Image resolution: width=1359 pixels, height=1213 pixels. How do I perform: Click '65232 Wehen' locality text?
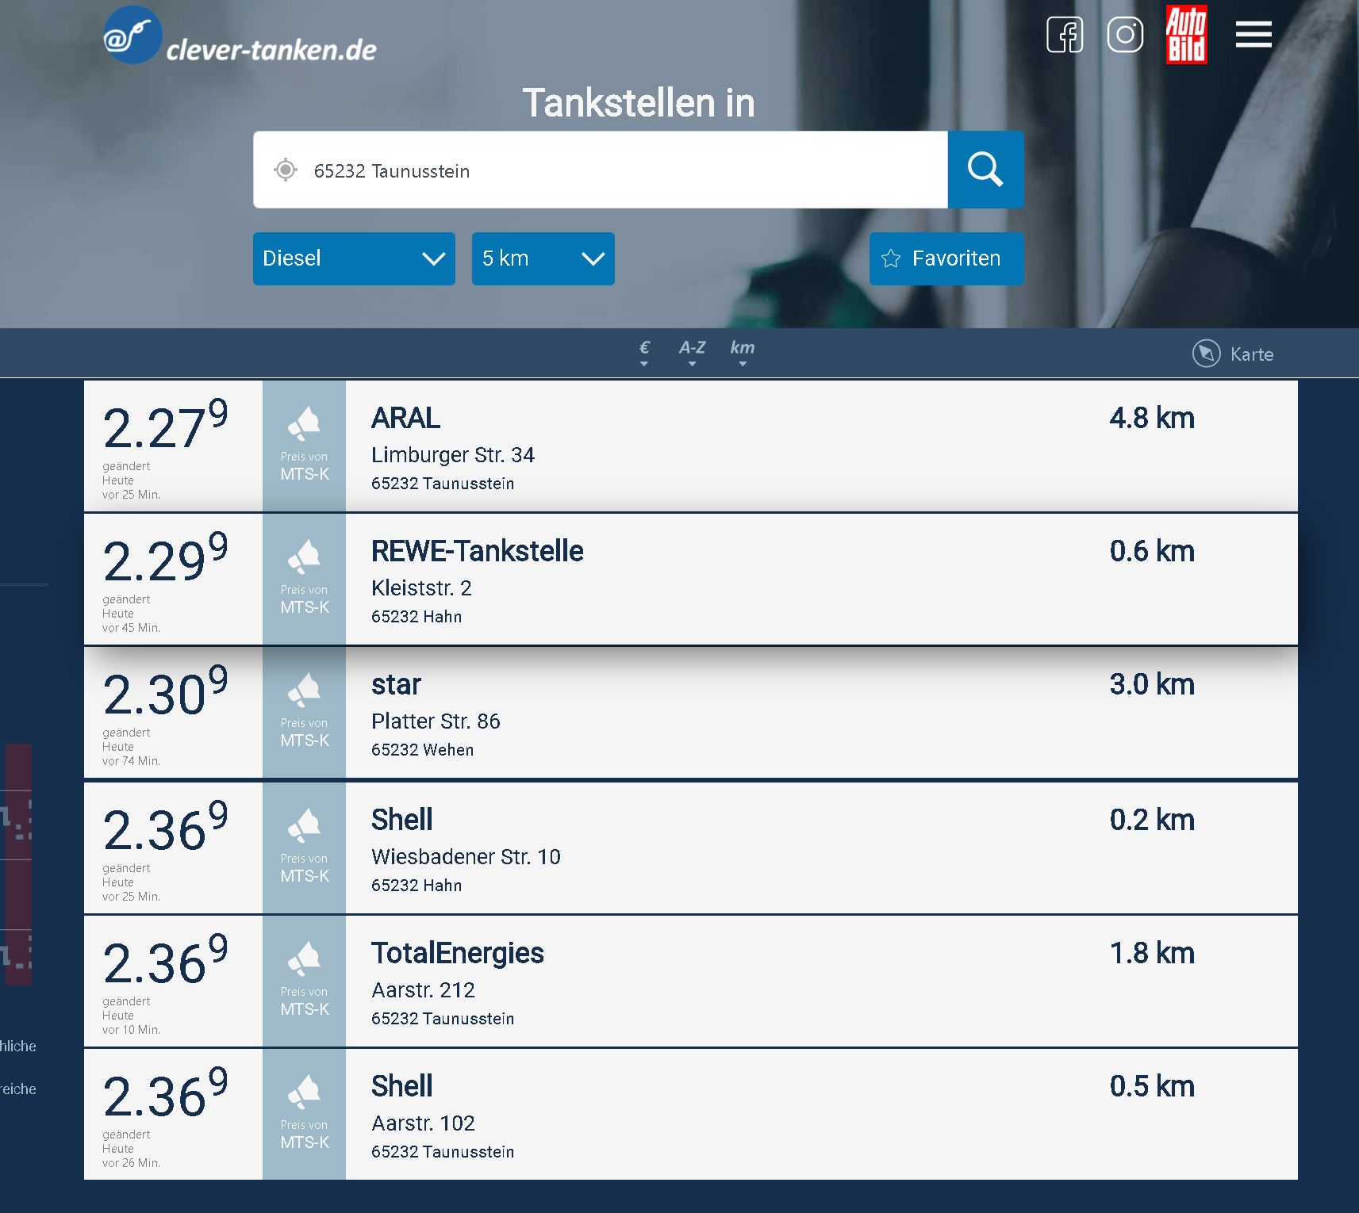click(422, 749)
